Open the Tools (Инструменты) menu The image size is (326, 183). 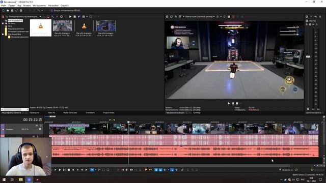(39, 6)
